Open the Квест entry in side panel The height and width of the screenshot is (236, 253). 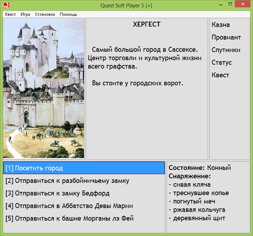coord(220,75)
